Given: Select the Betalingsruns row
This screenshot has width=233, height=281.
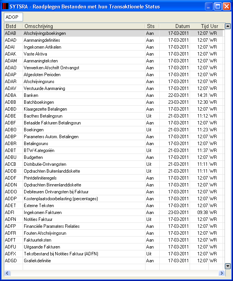Looking at the screenshot, I should (x=114, y=144).
